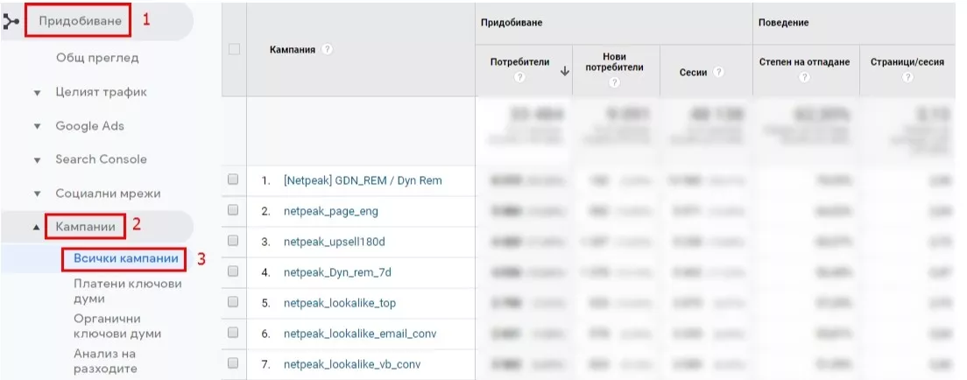Image resolution: width=967 pixels, height=380 pixels.
Task: Check the box for netpeak_upsell180d row
Action: click(x=233, y=241)
